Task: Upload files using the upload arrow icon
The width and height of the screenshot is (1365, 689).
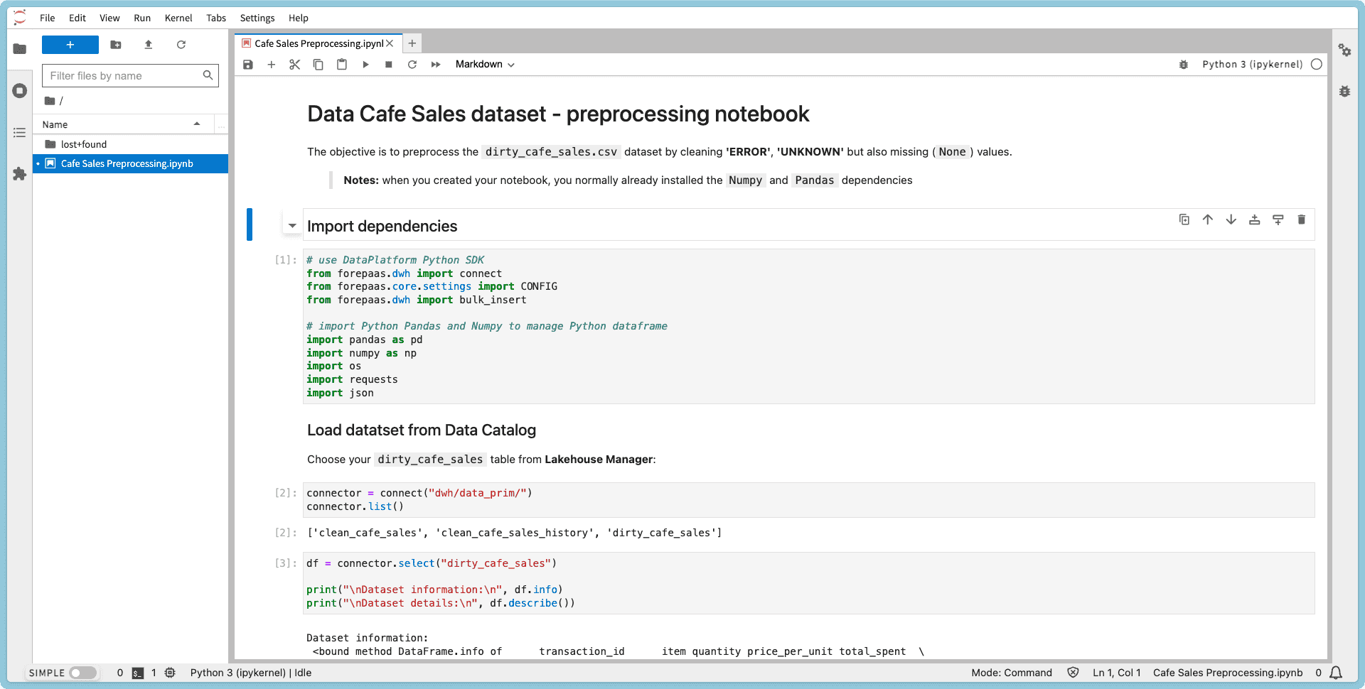Action: click(x=149, y=45)
